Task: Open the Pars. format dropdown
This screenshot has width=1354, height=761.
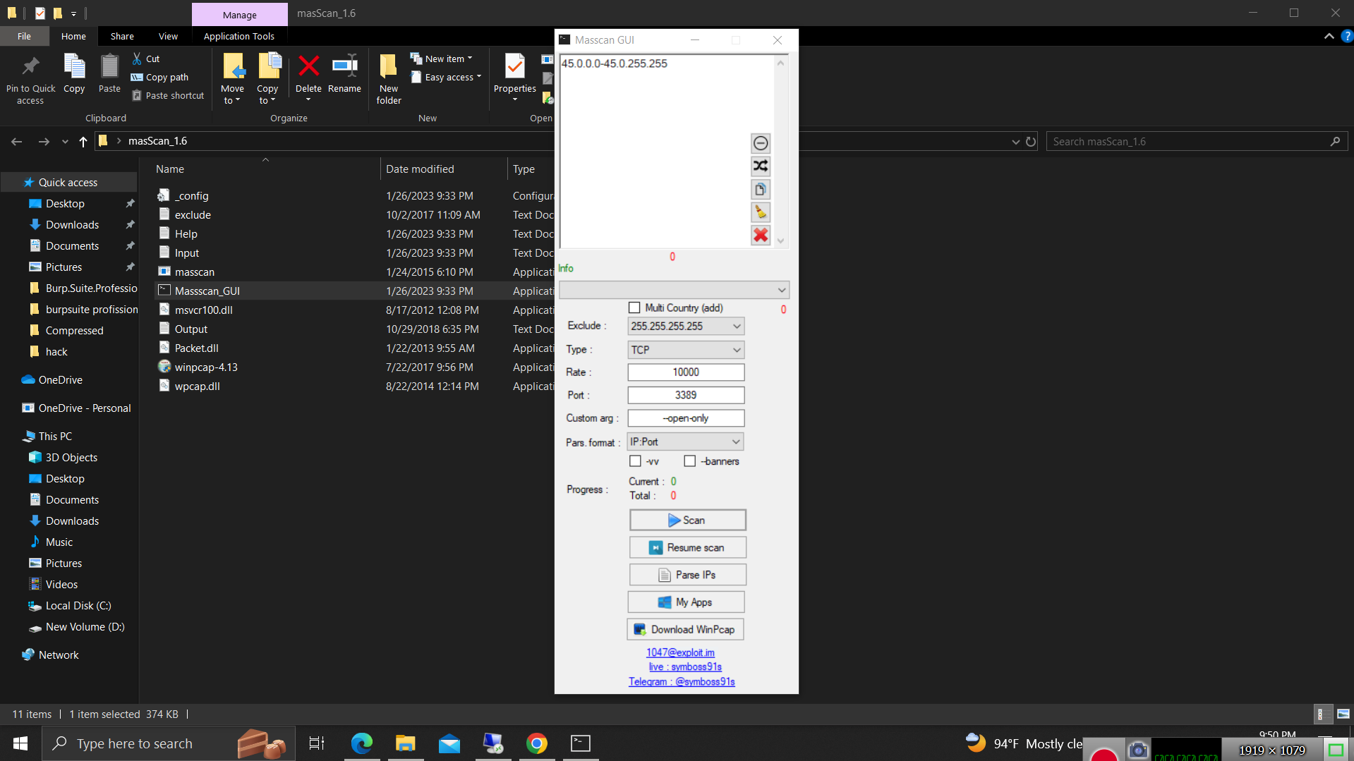Action: click(x=736, y=442)
